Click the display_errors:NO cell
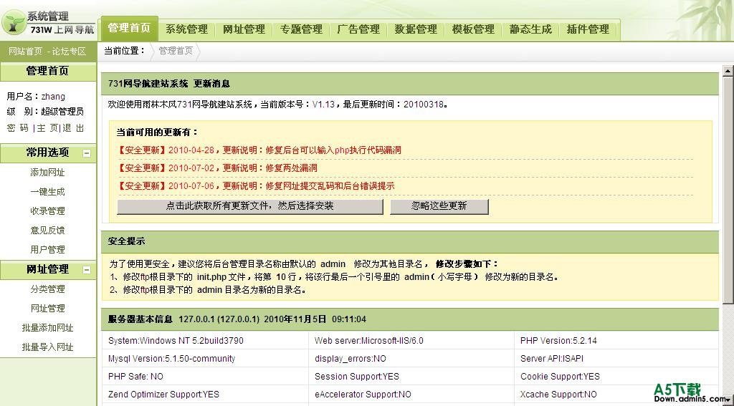Viewport: 734px width, 406px height. pos(411,359)
